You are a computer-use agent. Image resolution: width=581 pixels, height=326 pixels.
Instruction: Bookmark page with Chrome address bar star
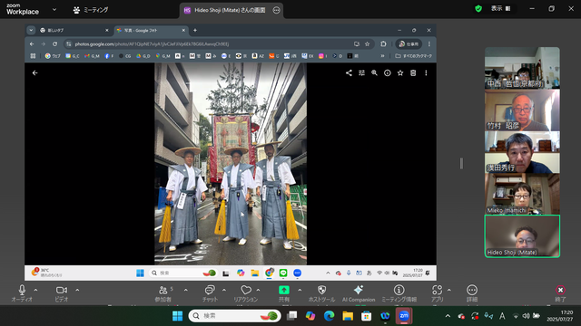point(367,44)
